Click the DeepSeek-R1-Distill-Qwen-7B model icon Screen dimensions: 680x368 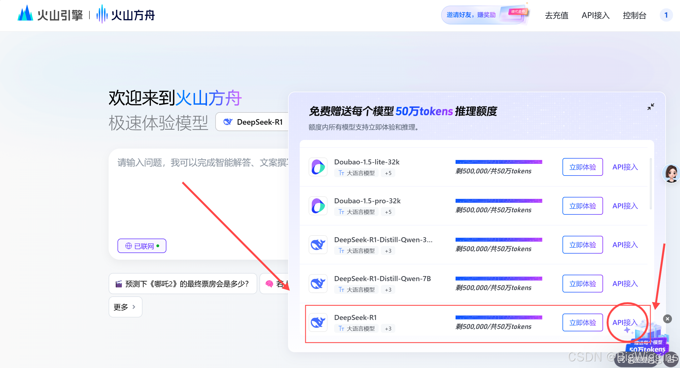[318, 284]
